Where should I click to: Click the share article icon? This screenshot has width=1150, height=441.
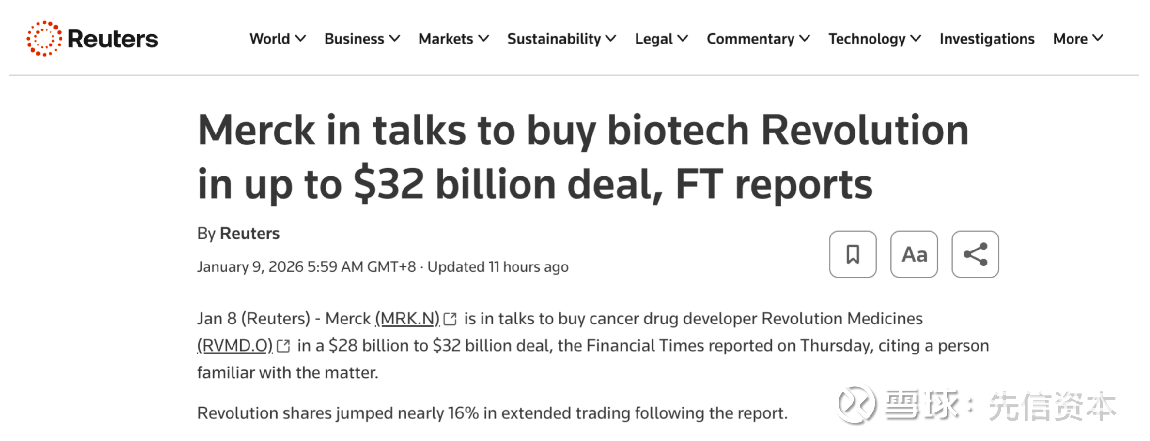pos(975,254)
